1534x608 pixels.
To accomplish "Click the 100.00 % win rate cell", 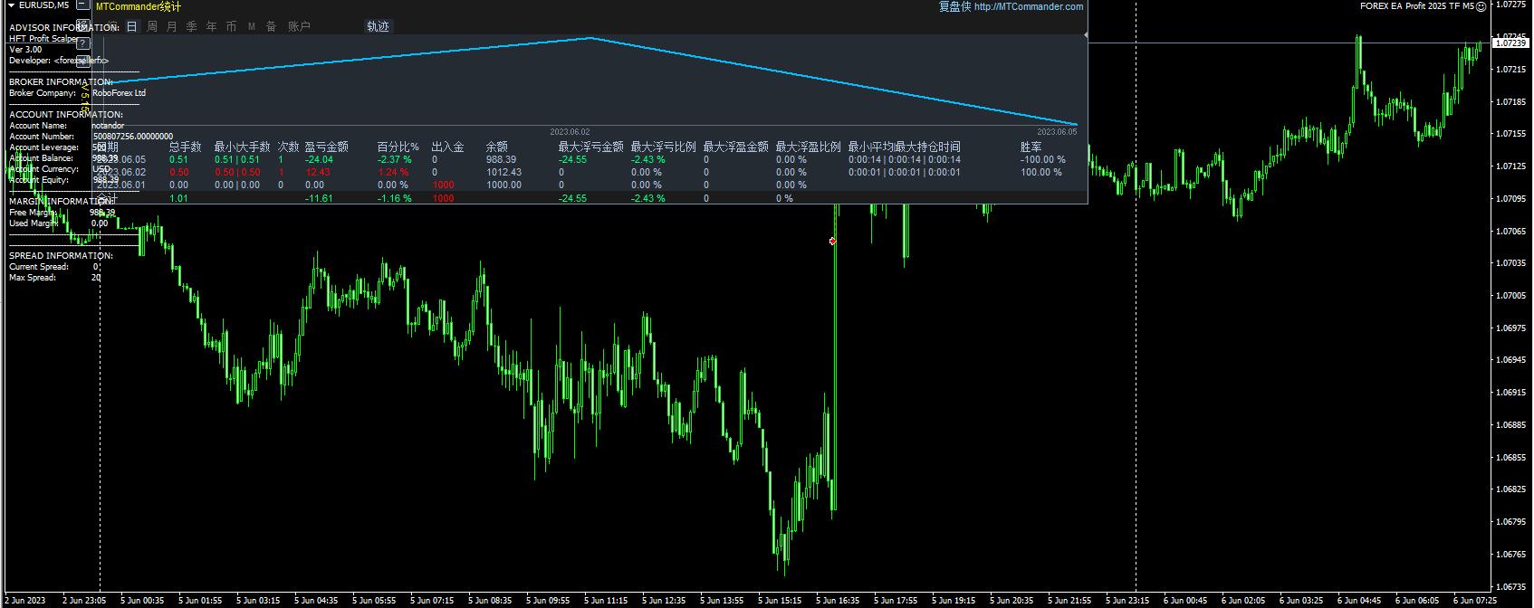I will tap(1041, 172).
